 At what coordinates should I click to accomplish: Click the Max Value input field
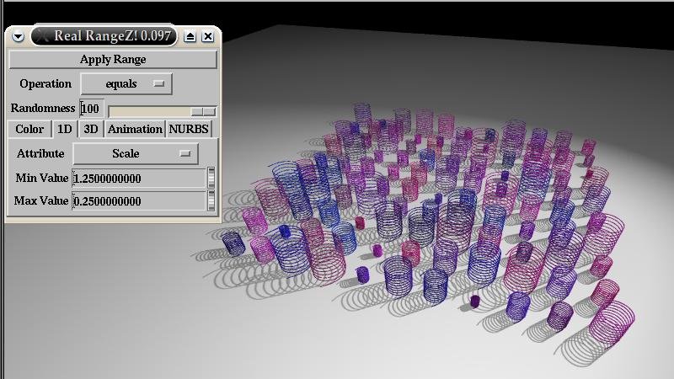pos(139,200)
